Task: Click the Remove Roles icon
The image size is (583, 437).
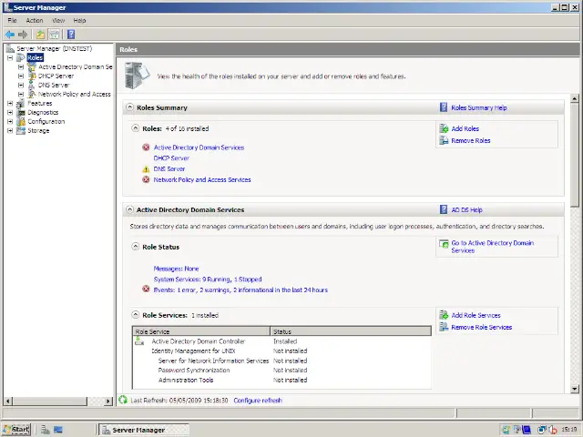Action: point(444,140)
